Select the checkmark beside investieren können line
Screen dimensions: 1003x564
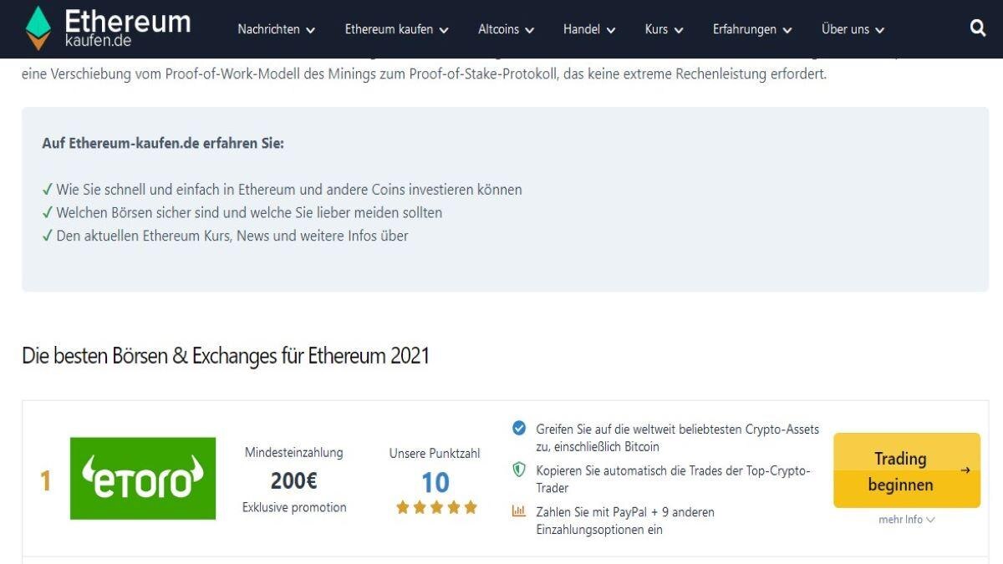tap(46, 188)
